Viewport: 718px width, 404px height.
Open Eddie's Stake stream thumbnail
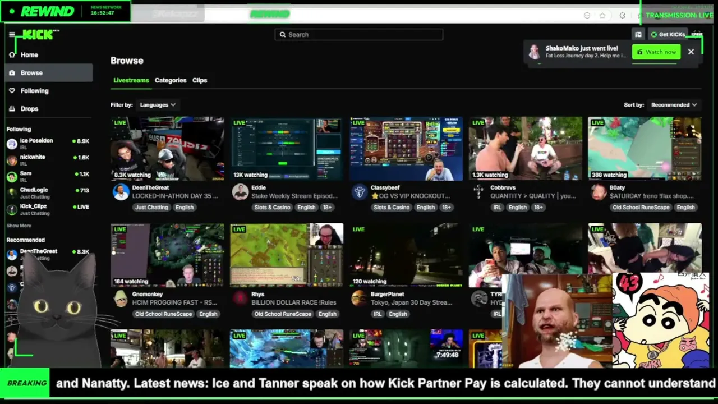[x=287, y=149]
